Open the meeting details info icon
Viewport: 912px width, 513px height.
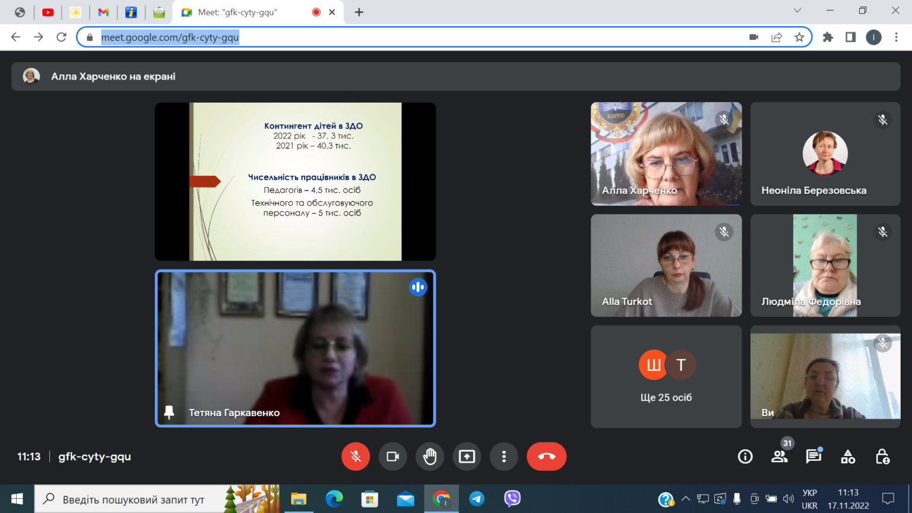pyautogui.click(x=745, y=457)
